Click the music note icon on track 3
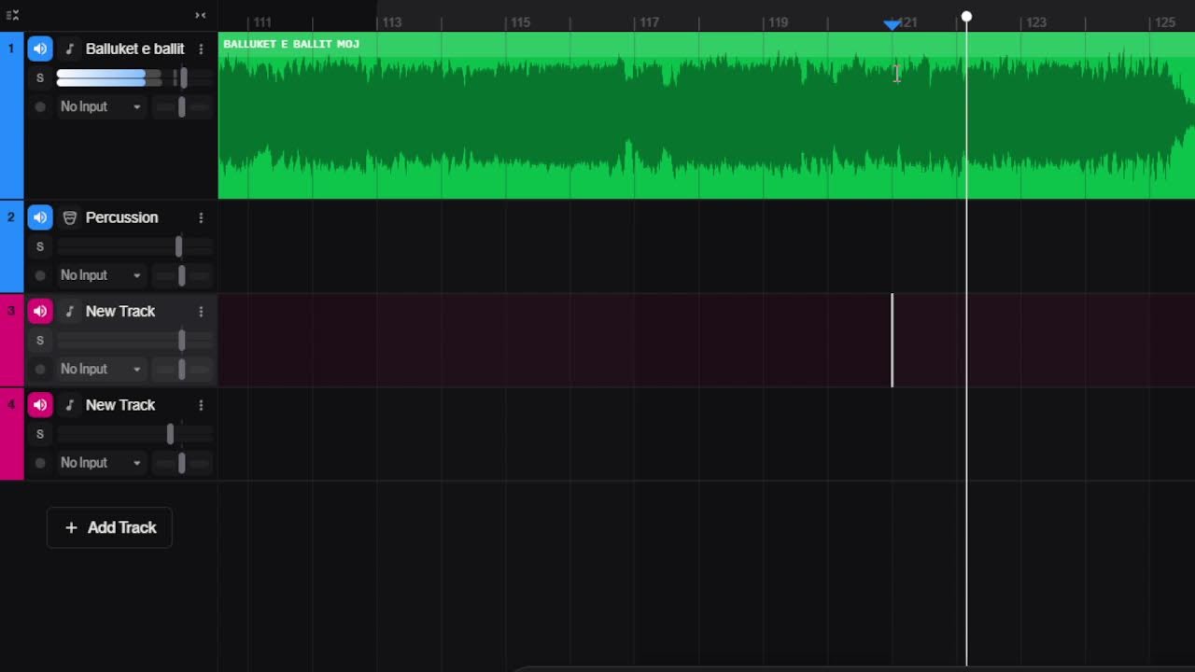The height and width of the screenshot is (672, 1195). coord(69,312)
